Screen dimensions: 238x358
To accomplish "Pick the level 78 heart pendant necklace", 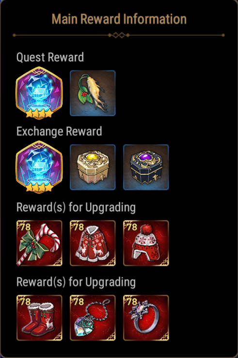I will pos(93,318).
